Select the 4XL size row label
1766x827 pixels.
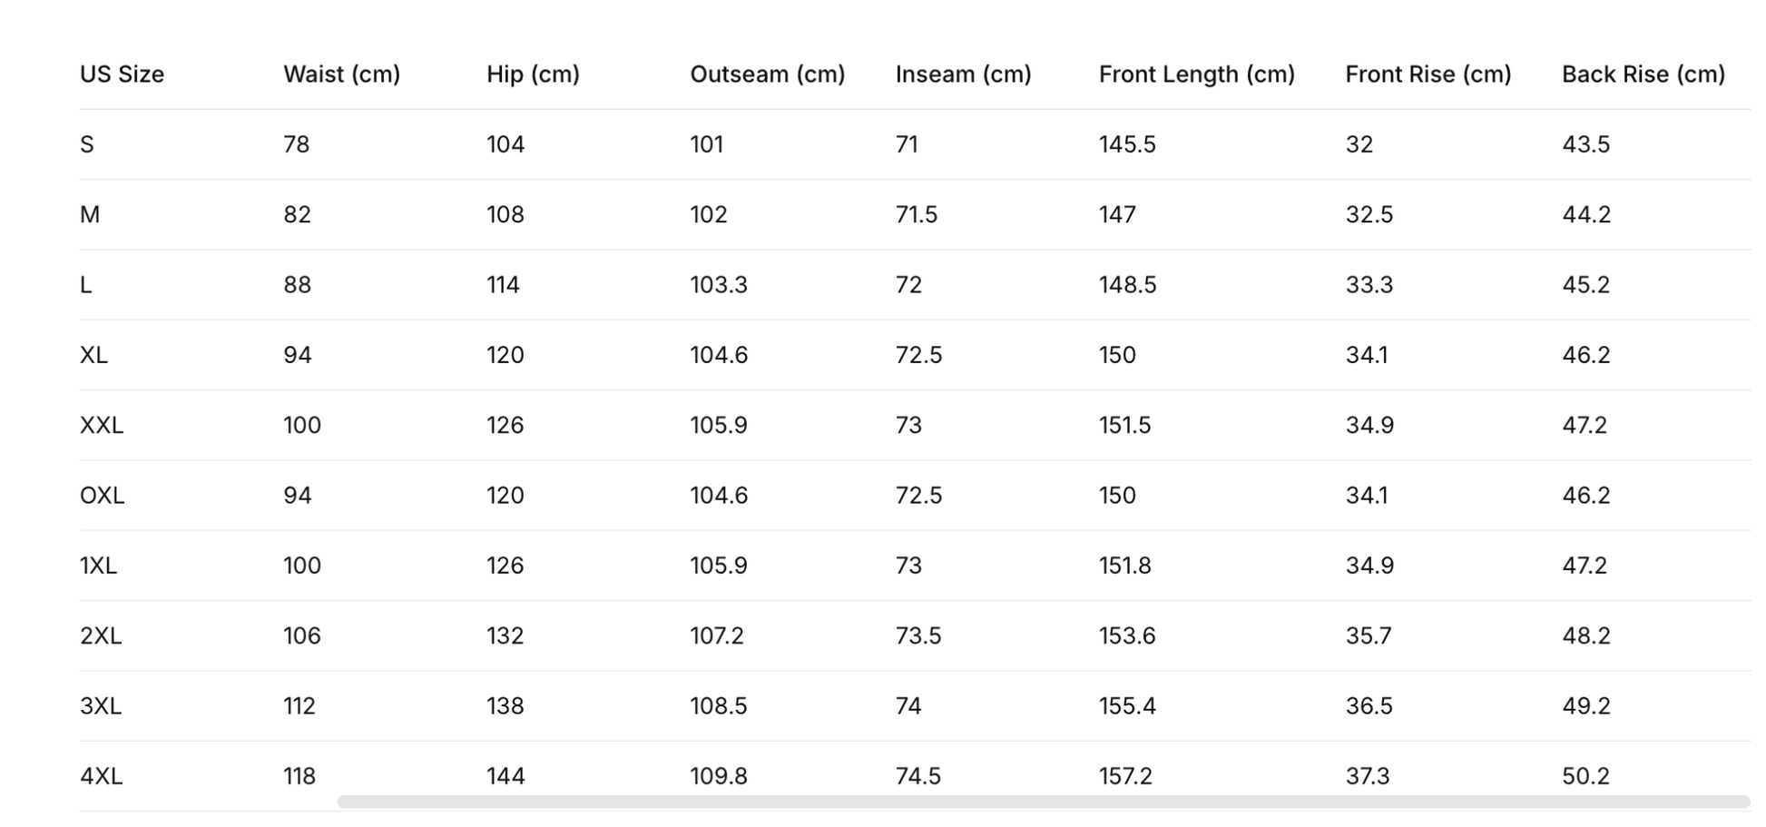pos(102,776)
